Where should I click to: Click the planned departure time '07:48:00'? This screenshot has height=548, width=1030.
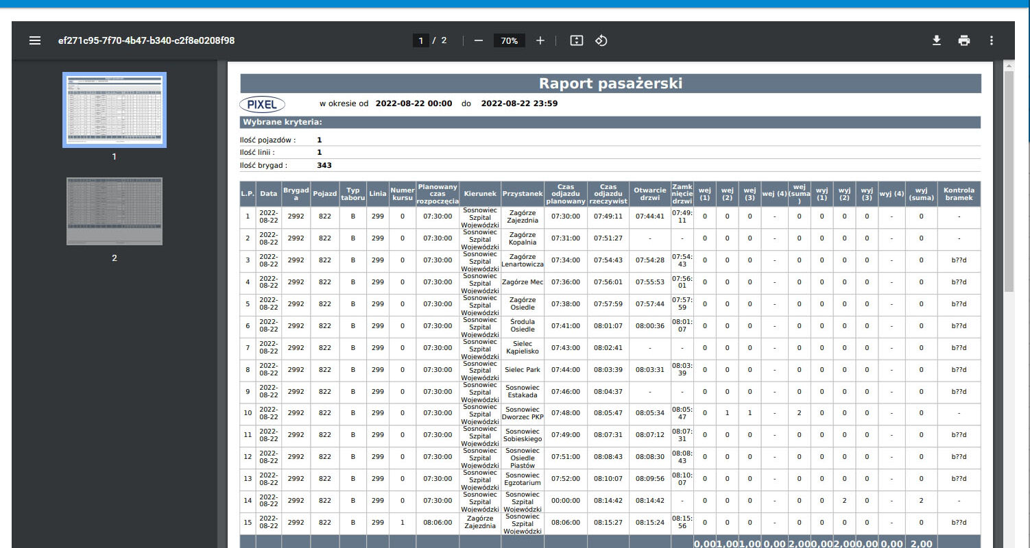566,413
